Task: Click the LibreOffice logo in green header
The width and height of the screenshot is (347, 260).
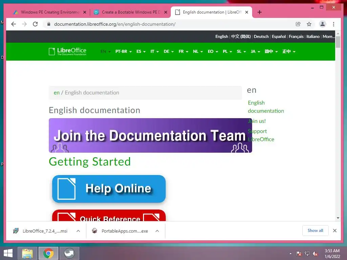Action: point(67,51)
